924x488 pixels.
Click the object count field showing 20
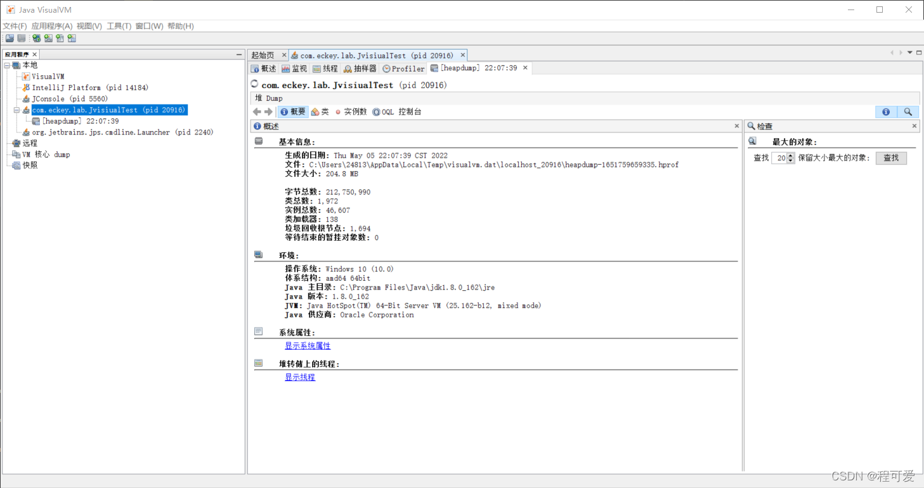click(780, 158)
